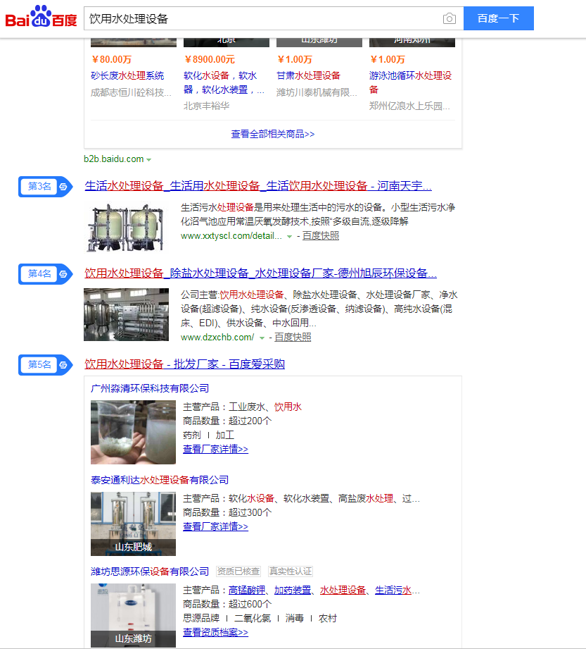Click the Baidu logo
Screen dimensions: 586x649
41,17
